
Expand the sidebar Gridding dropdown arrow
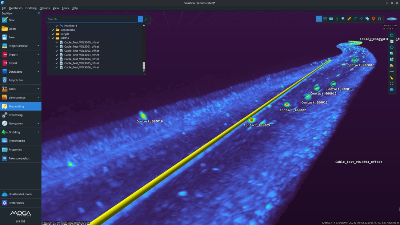(x=38, y=132)
